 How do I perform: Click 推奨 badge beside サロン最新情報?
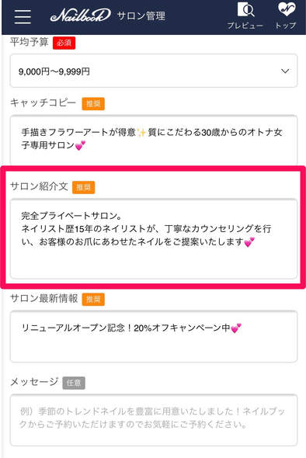[93, 299]
